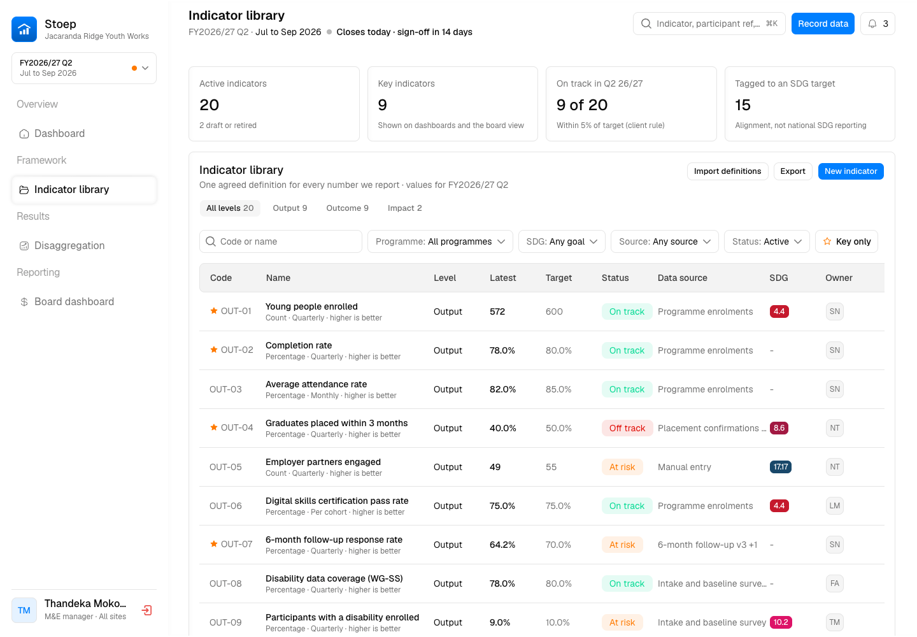Focus the Code or name search field

(281, 241)
